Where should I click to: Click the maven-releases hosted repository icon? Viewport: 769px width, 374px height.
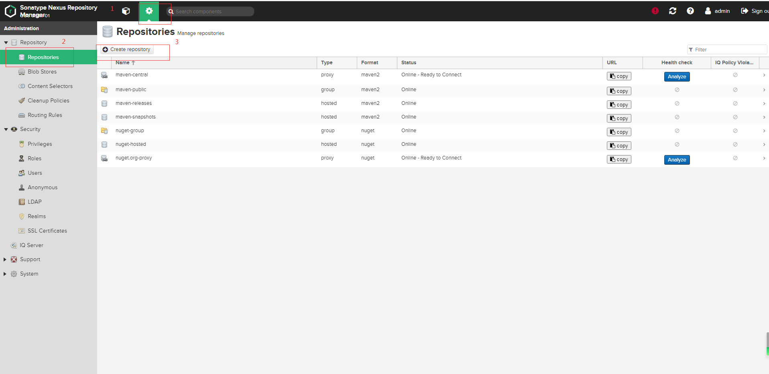[104, 104]
